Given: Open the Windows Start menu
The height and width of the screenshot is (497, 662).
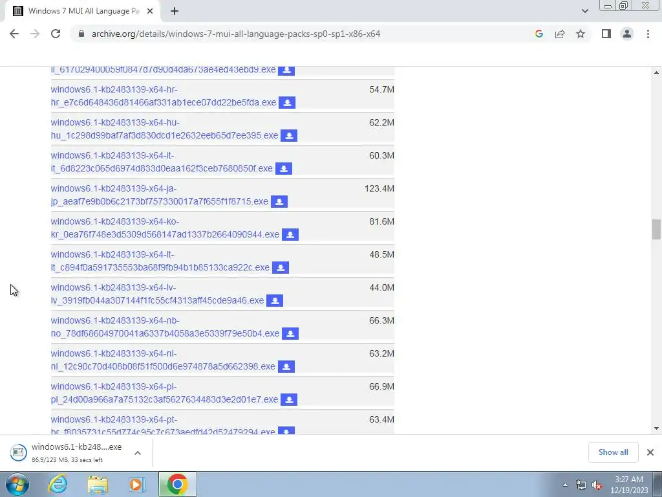Looking at the screenshot, I should (x=17, y=484).
